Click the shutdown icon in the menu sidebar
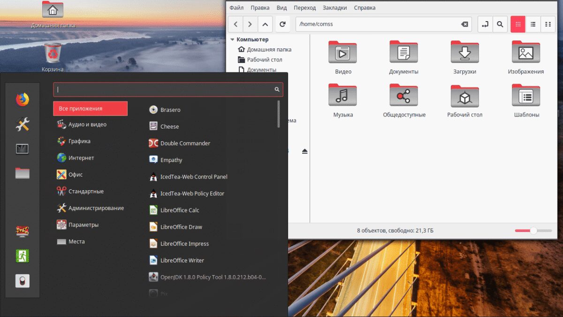 pyautogui.click(x=22, y=281)
